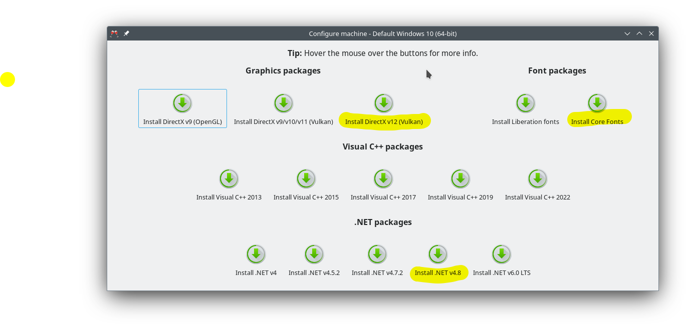Image resolution: width=691 pixels, height=329 pixels.
Task: Click the Visual C++ 2013 download icon
Action: tap(229, 179)
